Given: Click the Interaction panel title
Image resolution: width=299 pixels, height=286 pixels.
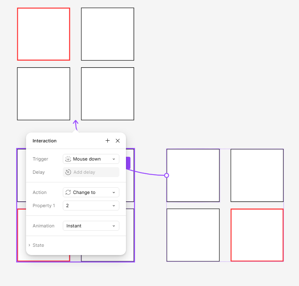Looking at the screenshot, I should tap(45, 141).
